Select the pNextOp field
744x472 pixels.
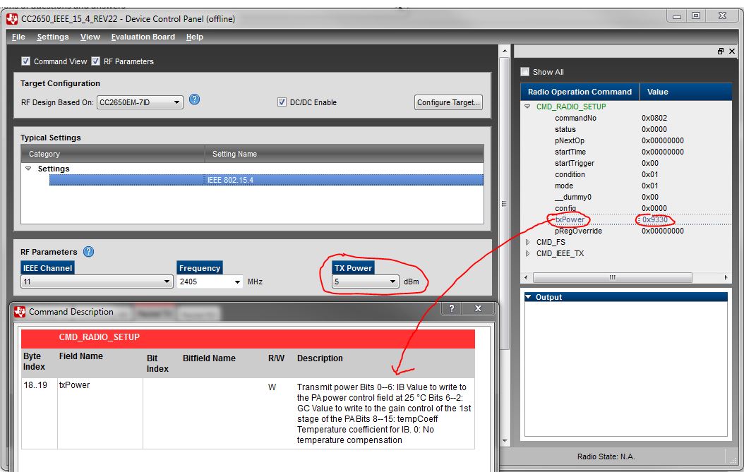(x=570, y=140)
